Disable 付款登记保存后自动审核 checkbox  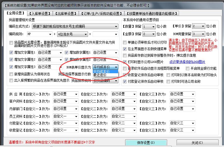(125, 82)
